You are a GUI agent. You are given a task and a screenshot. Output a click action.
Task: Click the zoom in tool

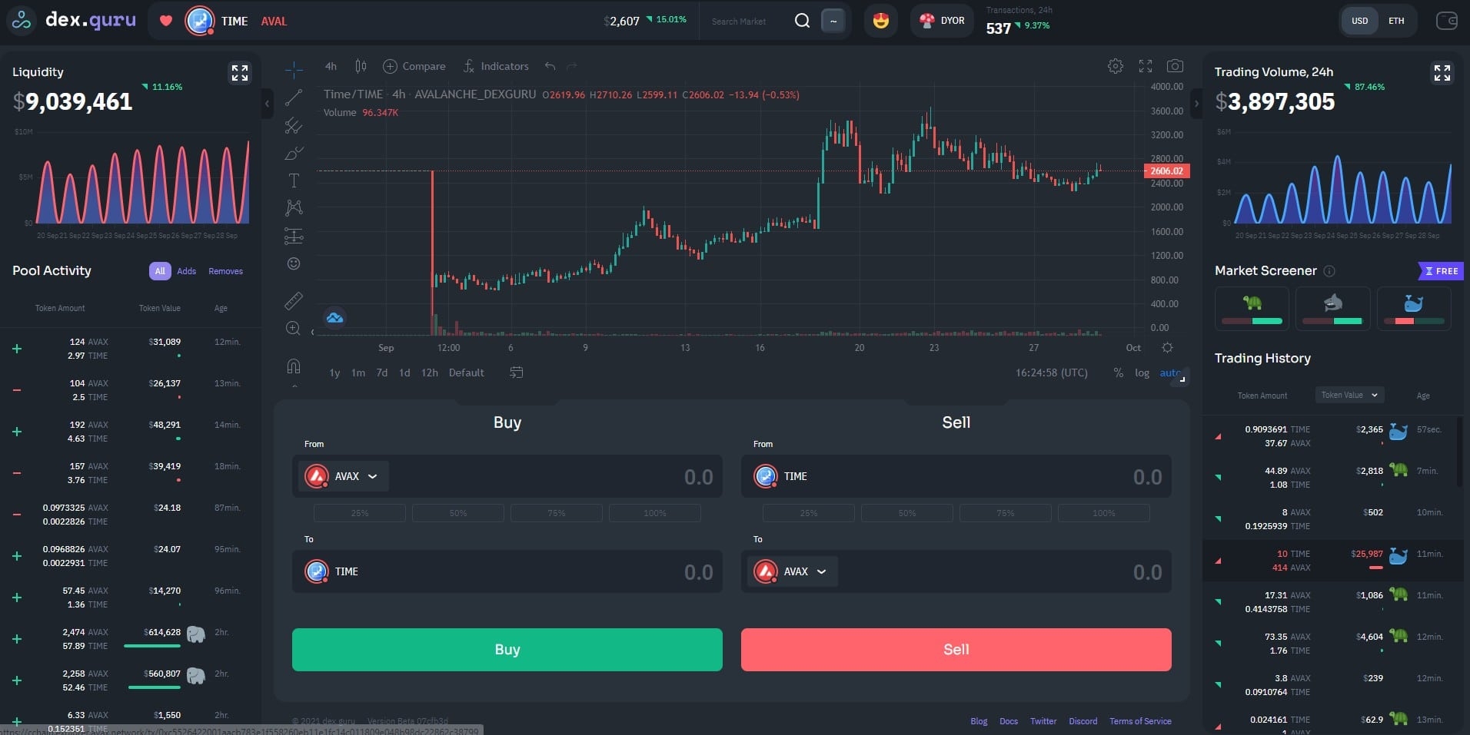pos(294,329)
